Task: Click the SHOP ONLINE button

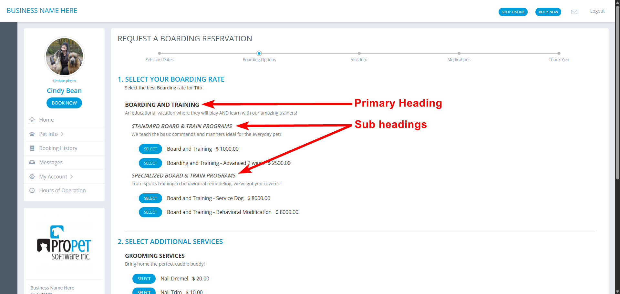Action: [x=513, y=12]
